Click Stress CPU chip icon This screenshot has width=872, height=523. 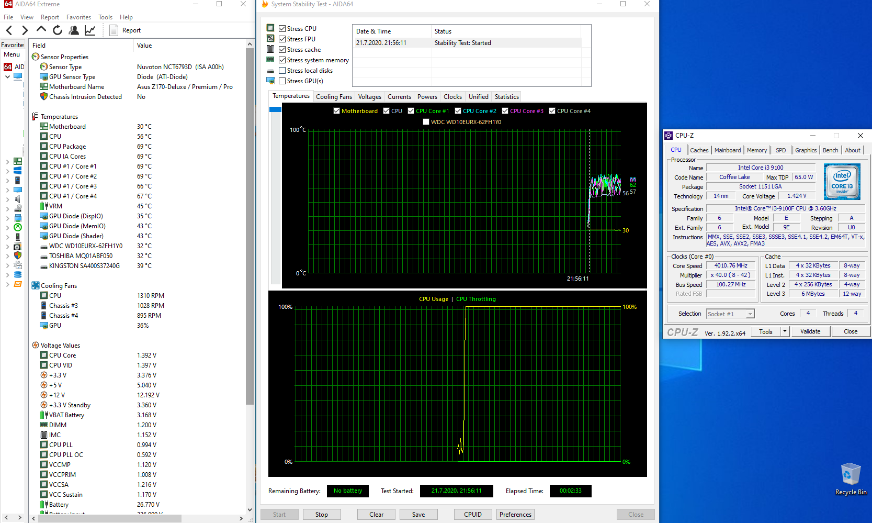270,28
